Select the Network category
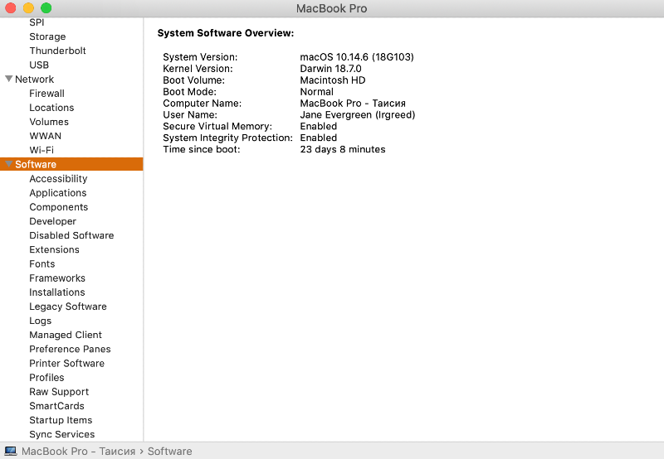 point(34,79)
